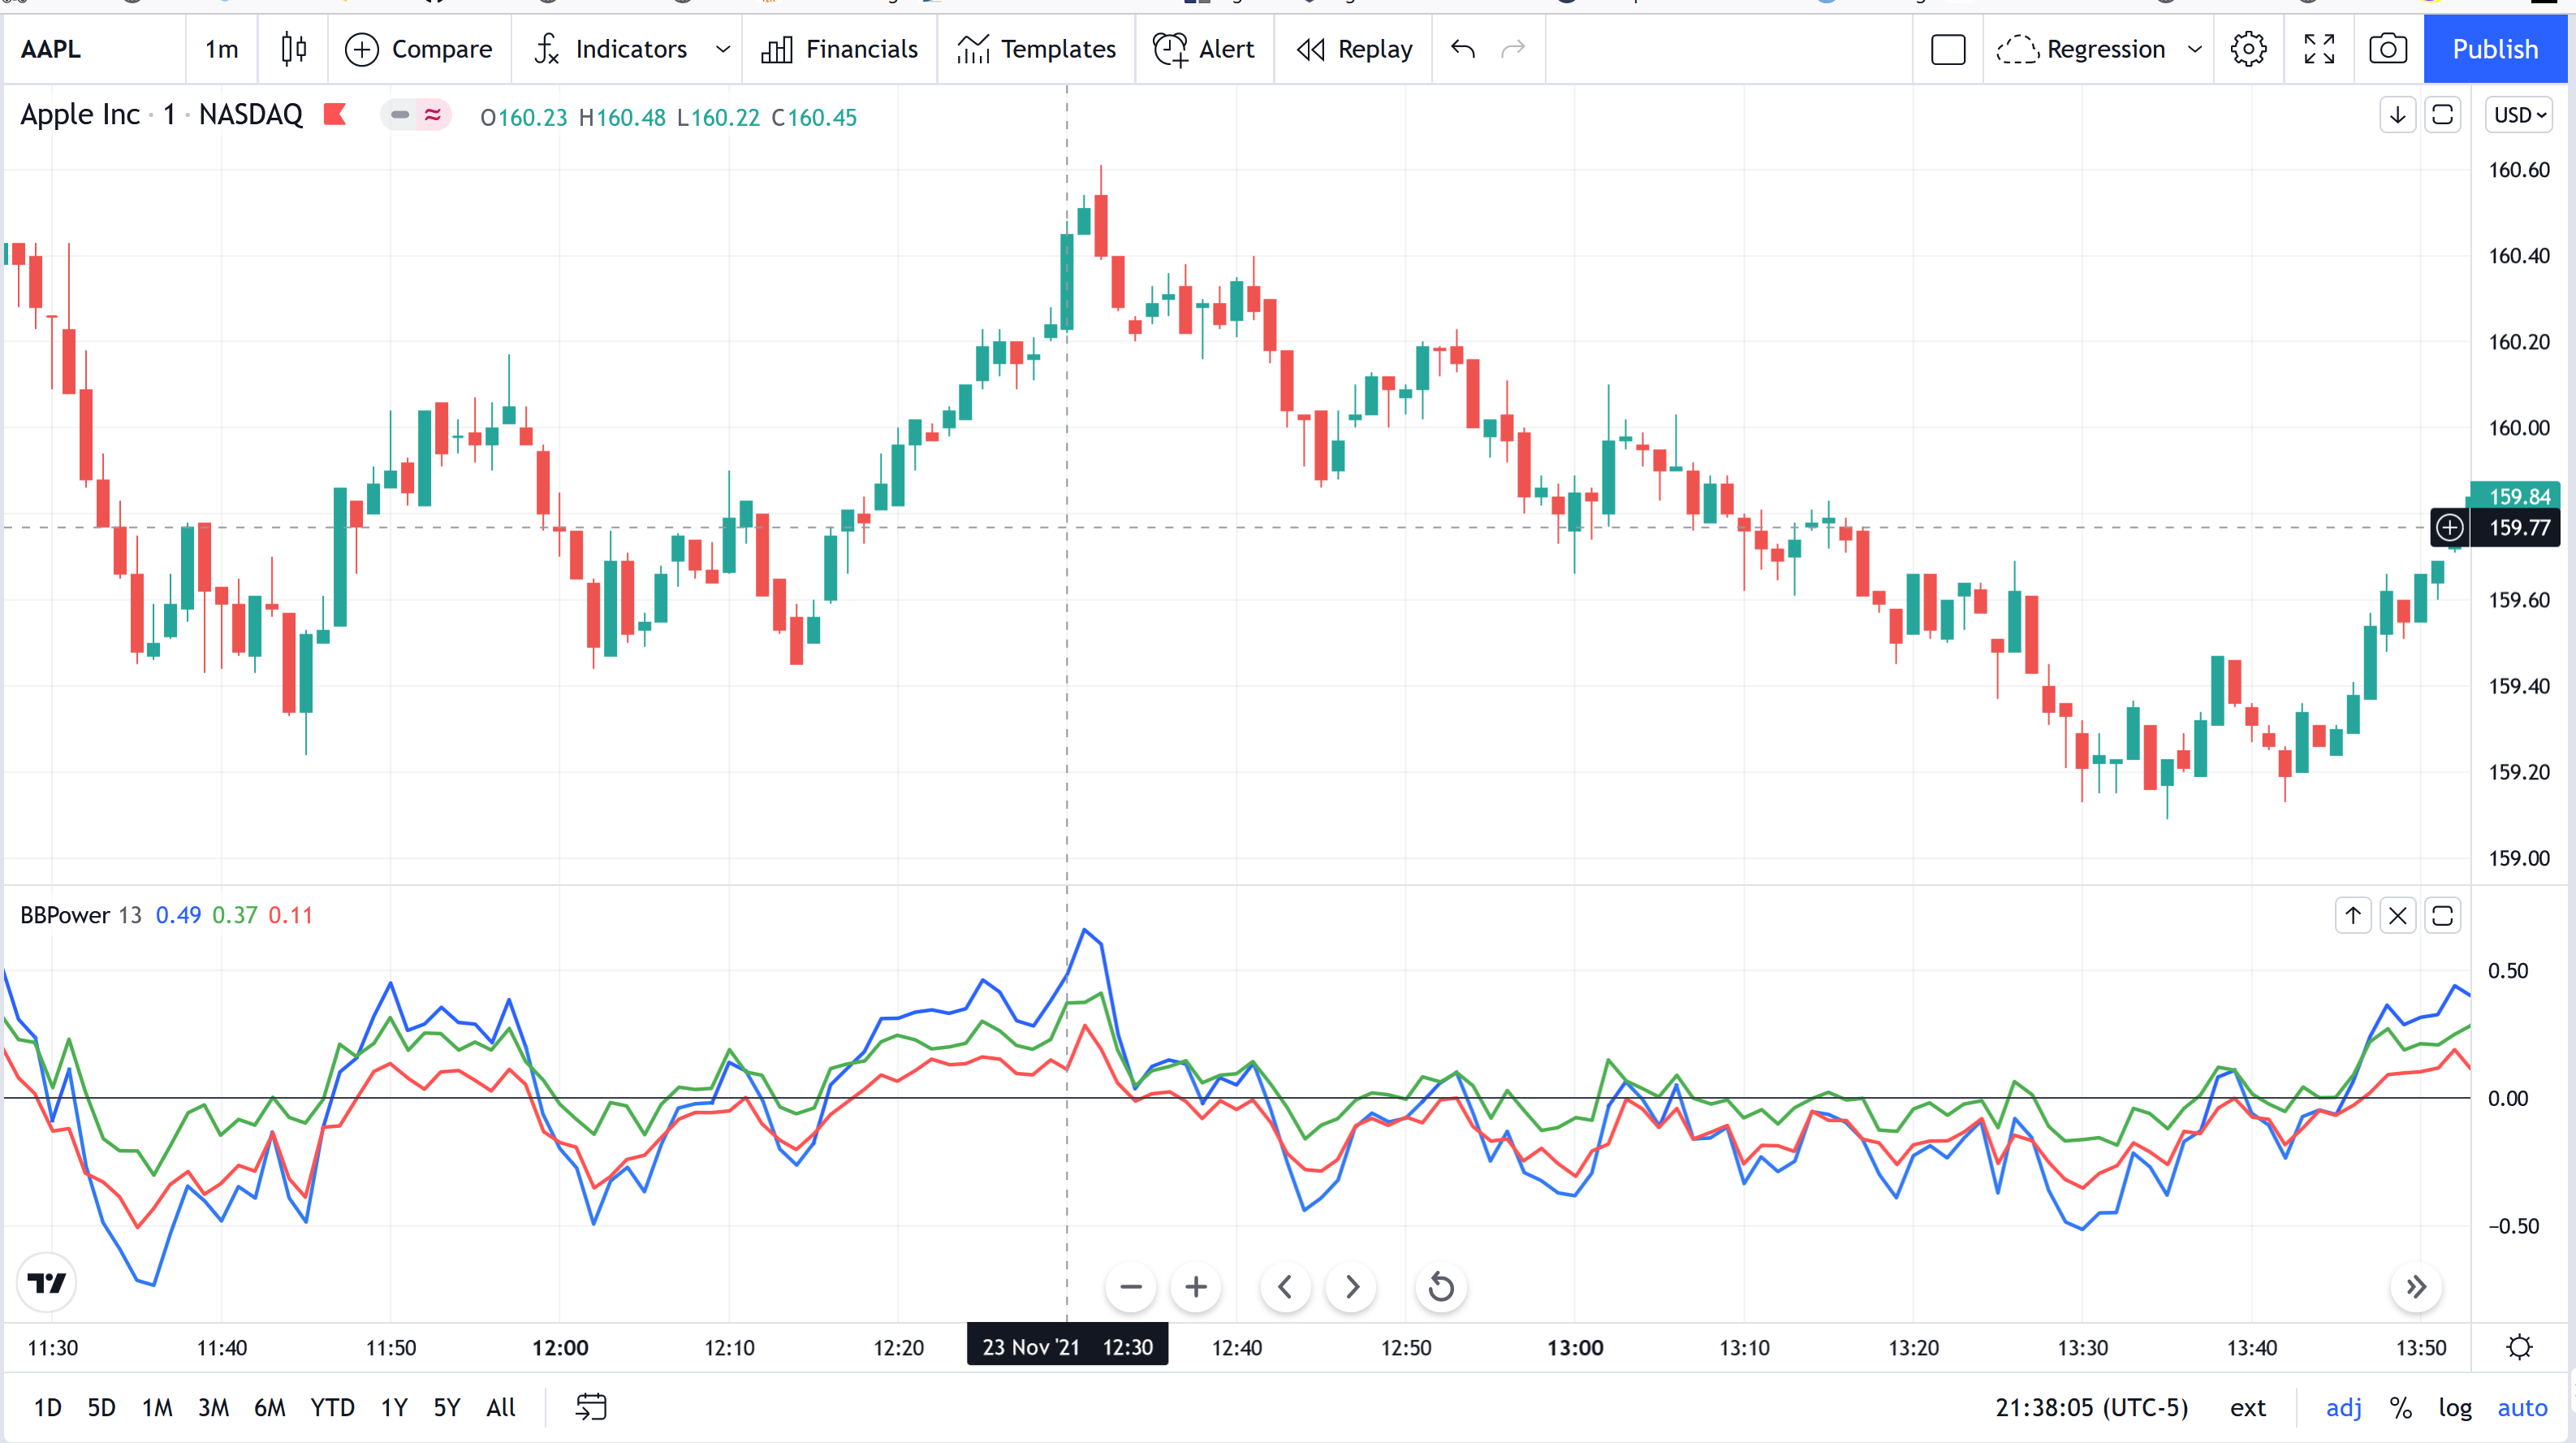Open the Indicators dialog
Screen dimensions: 2576x1443
click(x=611, y=49)
